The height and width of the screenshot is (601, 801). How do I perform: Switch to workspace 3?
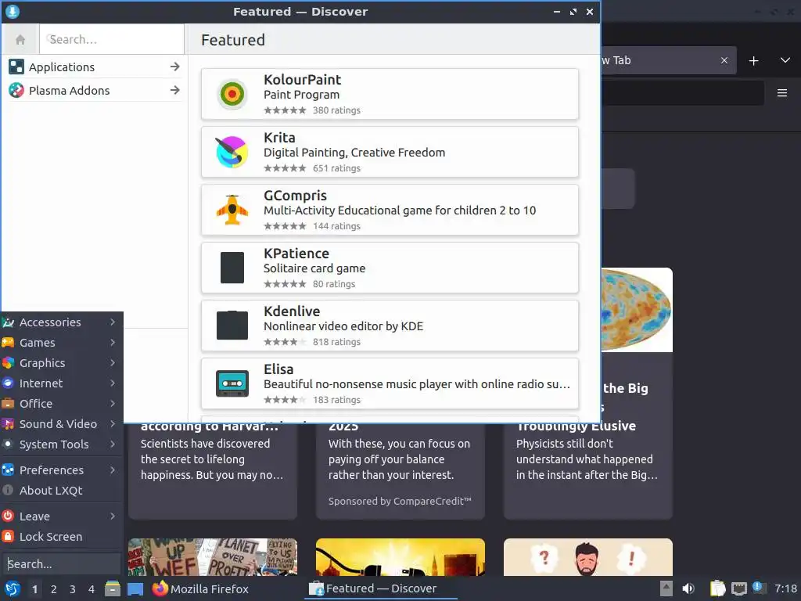[73, 589]
